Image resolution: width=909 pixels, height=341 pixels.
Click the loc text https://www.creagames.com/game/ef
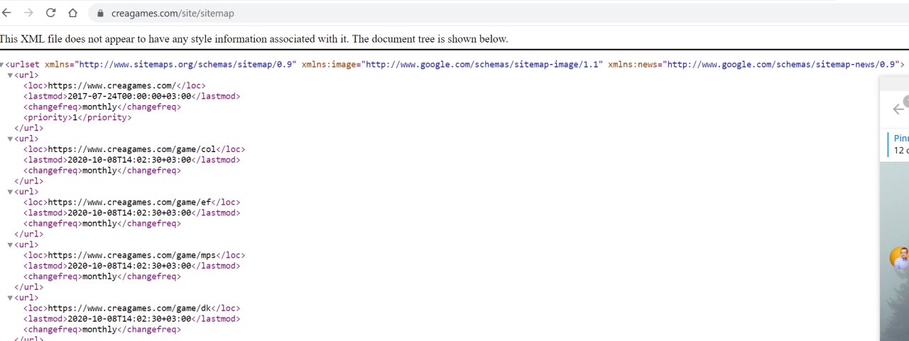(129, 202)
